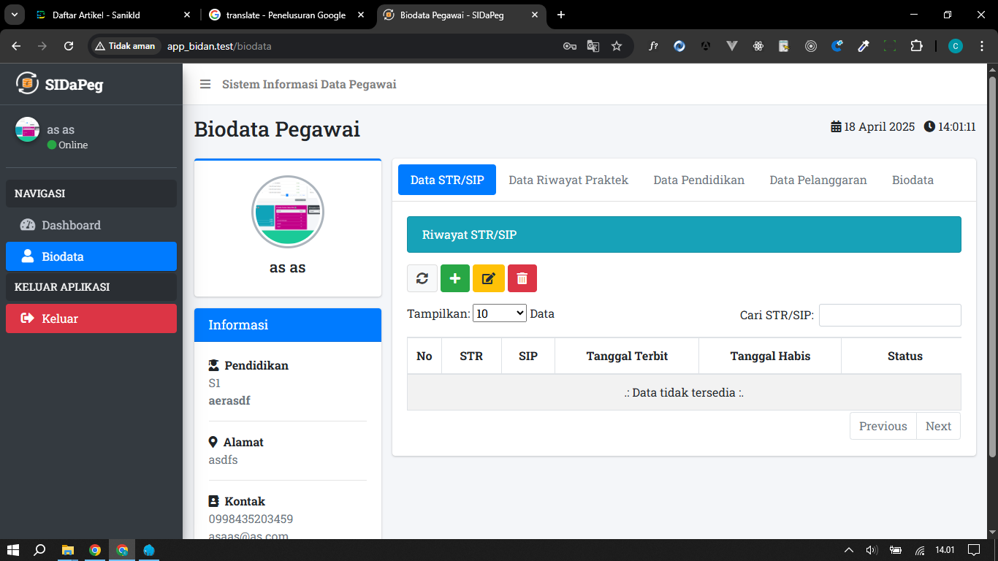Select the Data Pelanggaran tab
This screenshot has height=561, width=998.
coord(818,180)
